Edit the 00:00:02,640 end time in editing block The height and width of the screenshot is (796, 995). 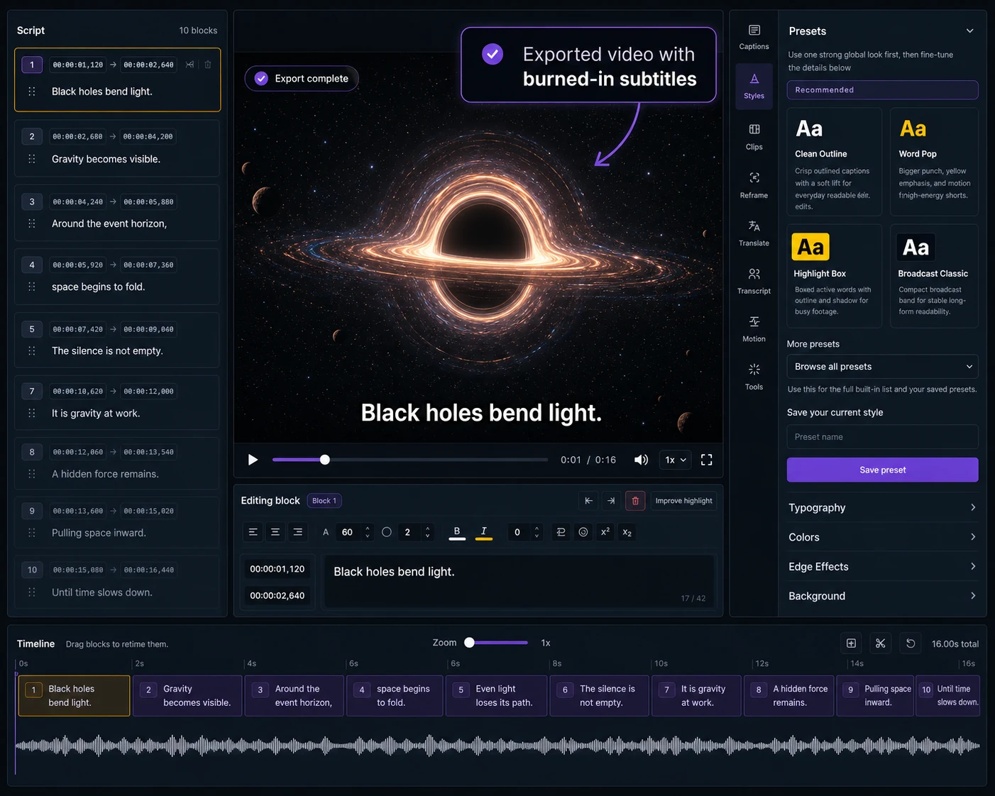click(x=277, y=596)
